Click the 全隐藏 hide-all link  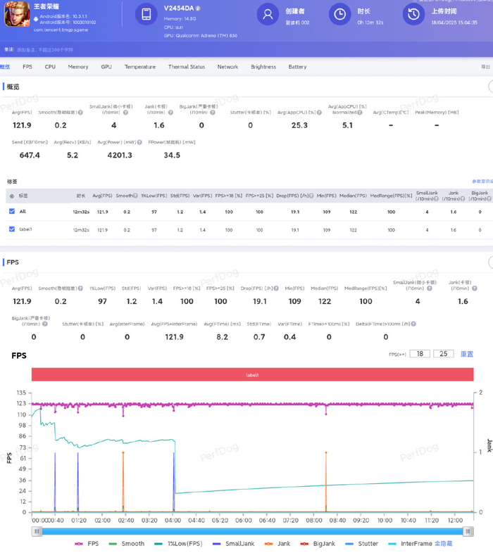point(442,543)
